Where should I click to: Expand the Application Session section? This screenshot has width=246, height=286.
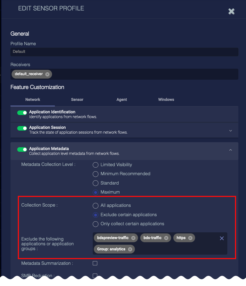click(230, 131)
